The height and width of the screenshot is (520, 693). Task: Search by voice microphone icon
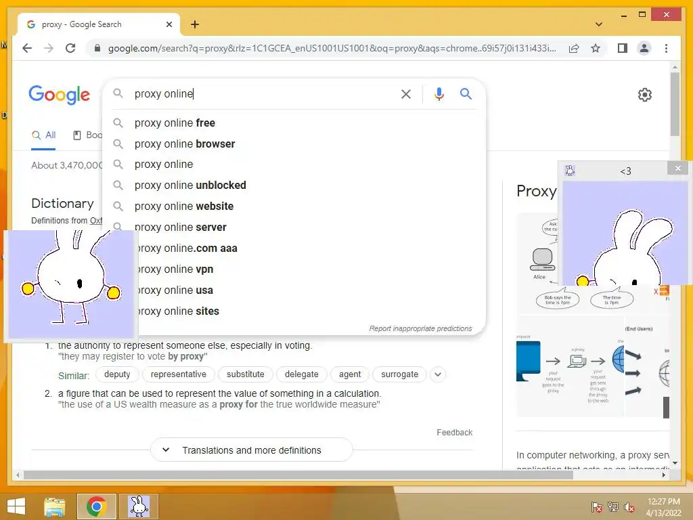pos(439,93)
